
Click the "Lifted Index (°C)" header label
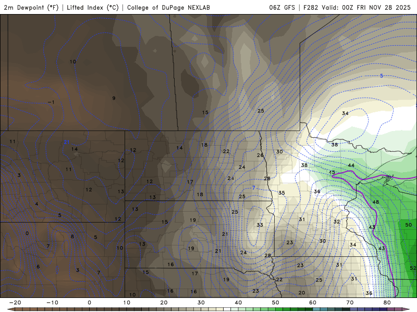coord(93,7)
